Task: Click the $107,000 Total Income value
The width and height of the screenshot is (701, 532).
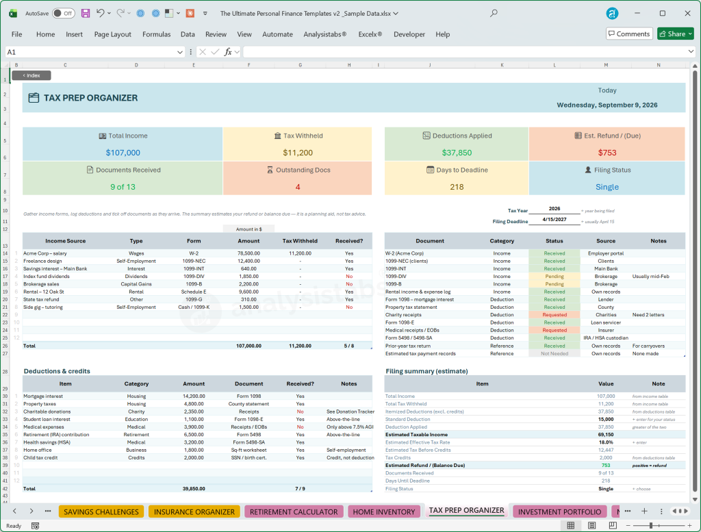Action: coord(123,153)
